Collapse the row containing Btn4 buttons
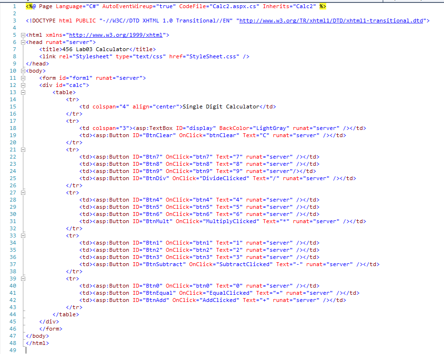 [x=23, y=193]
